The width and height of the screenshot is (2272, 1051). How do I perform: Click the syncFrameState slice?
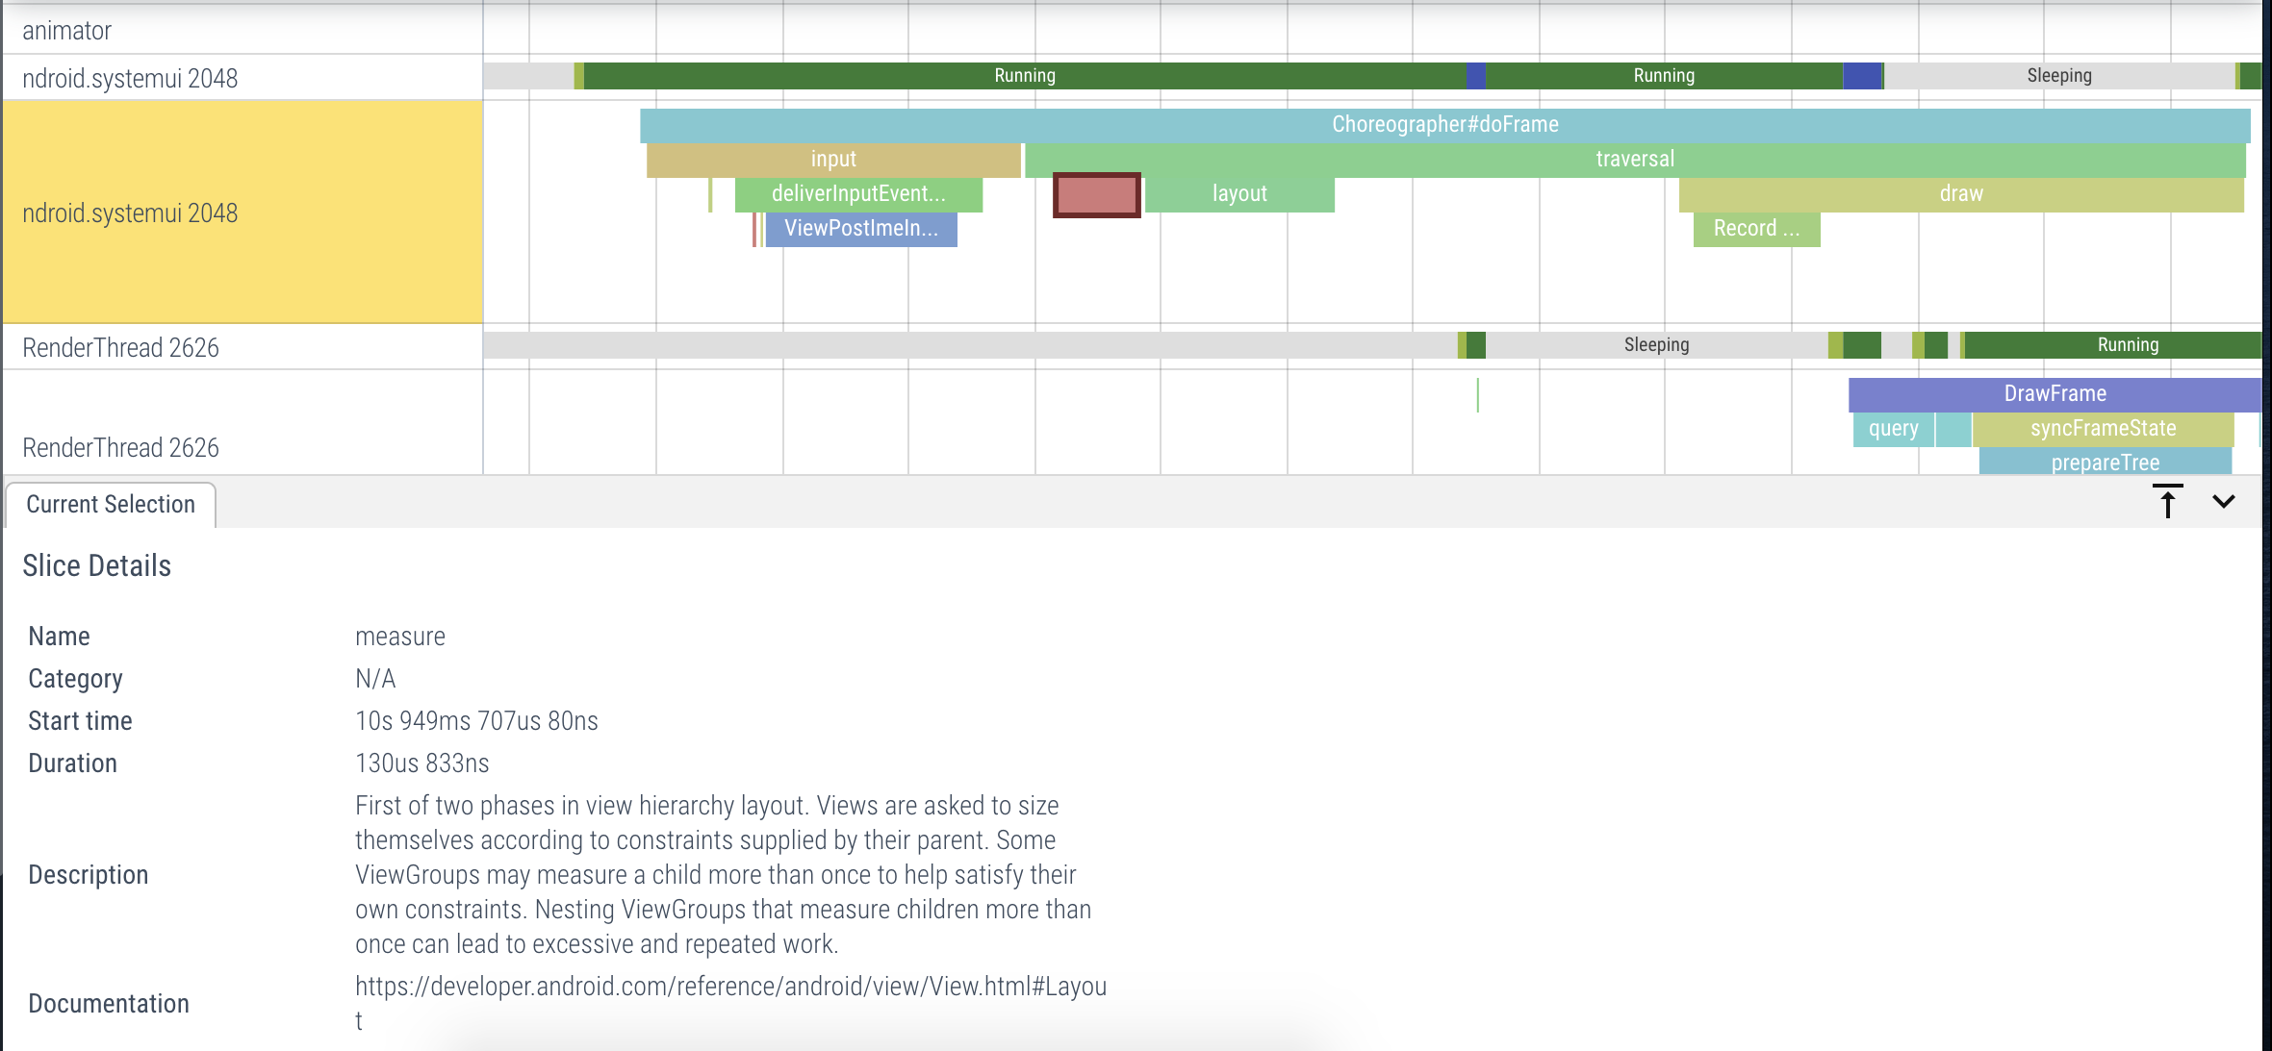coord(2102,429)
